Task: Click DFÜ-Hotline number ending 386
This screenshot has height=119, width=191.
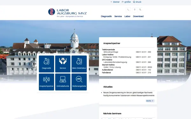Action: pos(143,62)
